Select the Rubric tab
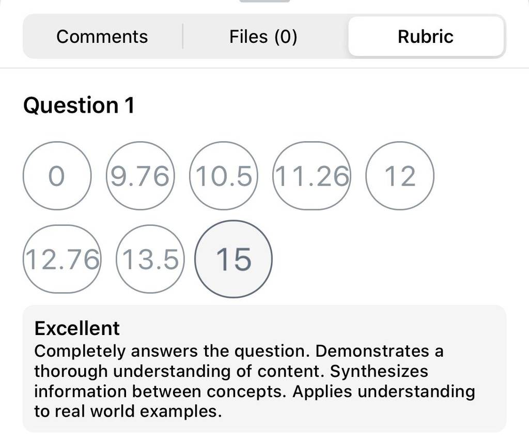This screenshot has height=442, width=529. pos(426,37)
